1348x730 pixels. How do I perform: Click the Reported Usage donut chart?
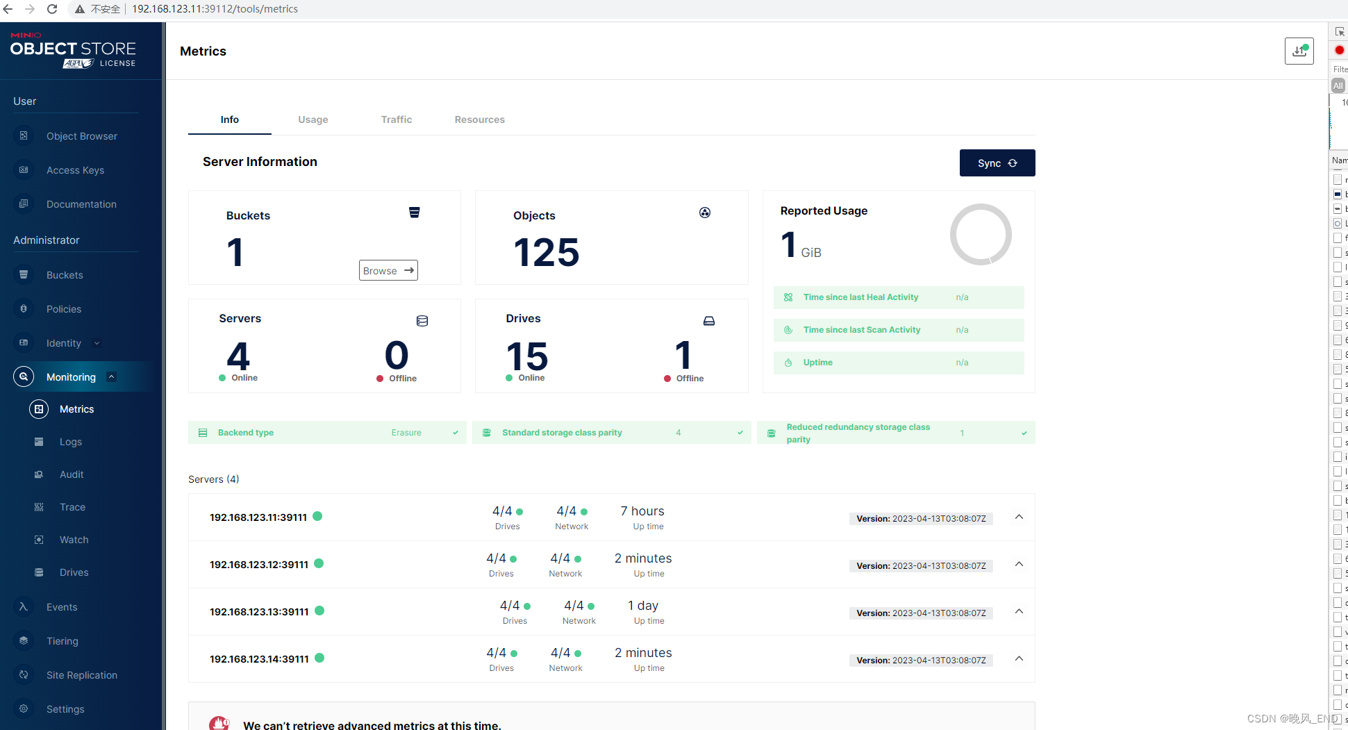click(x=981, y=235)
